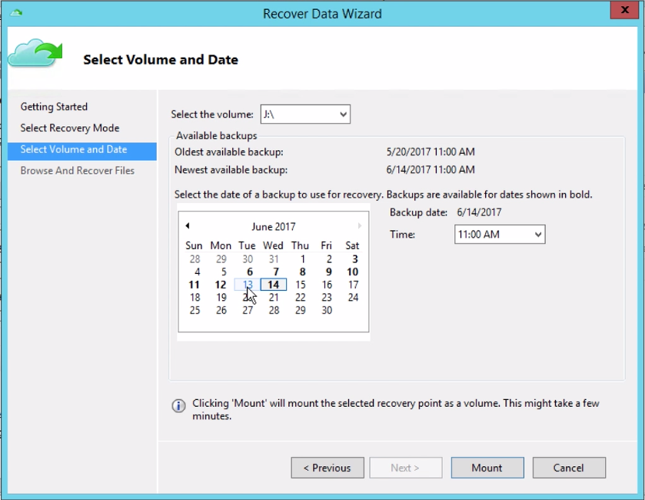Click oldest backup date 5/20/2017 11:00 AM

pos(431,152)
